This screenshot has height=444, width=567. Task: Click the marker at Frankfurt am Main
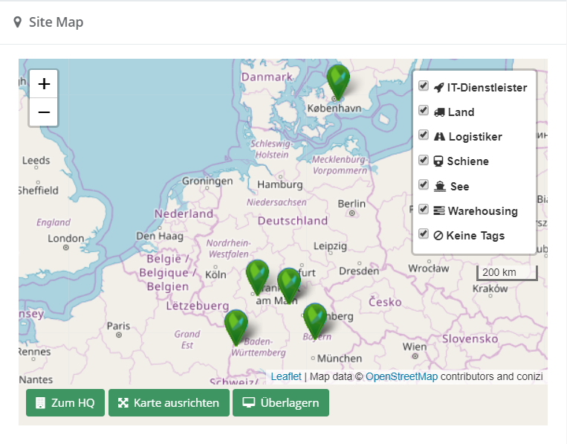[x=288, y=283]
